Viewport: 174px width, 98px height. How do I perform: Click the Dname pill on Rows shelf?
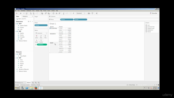(x=67, y=19)
